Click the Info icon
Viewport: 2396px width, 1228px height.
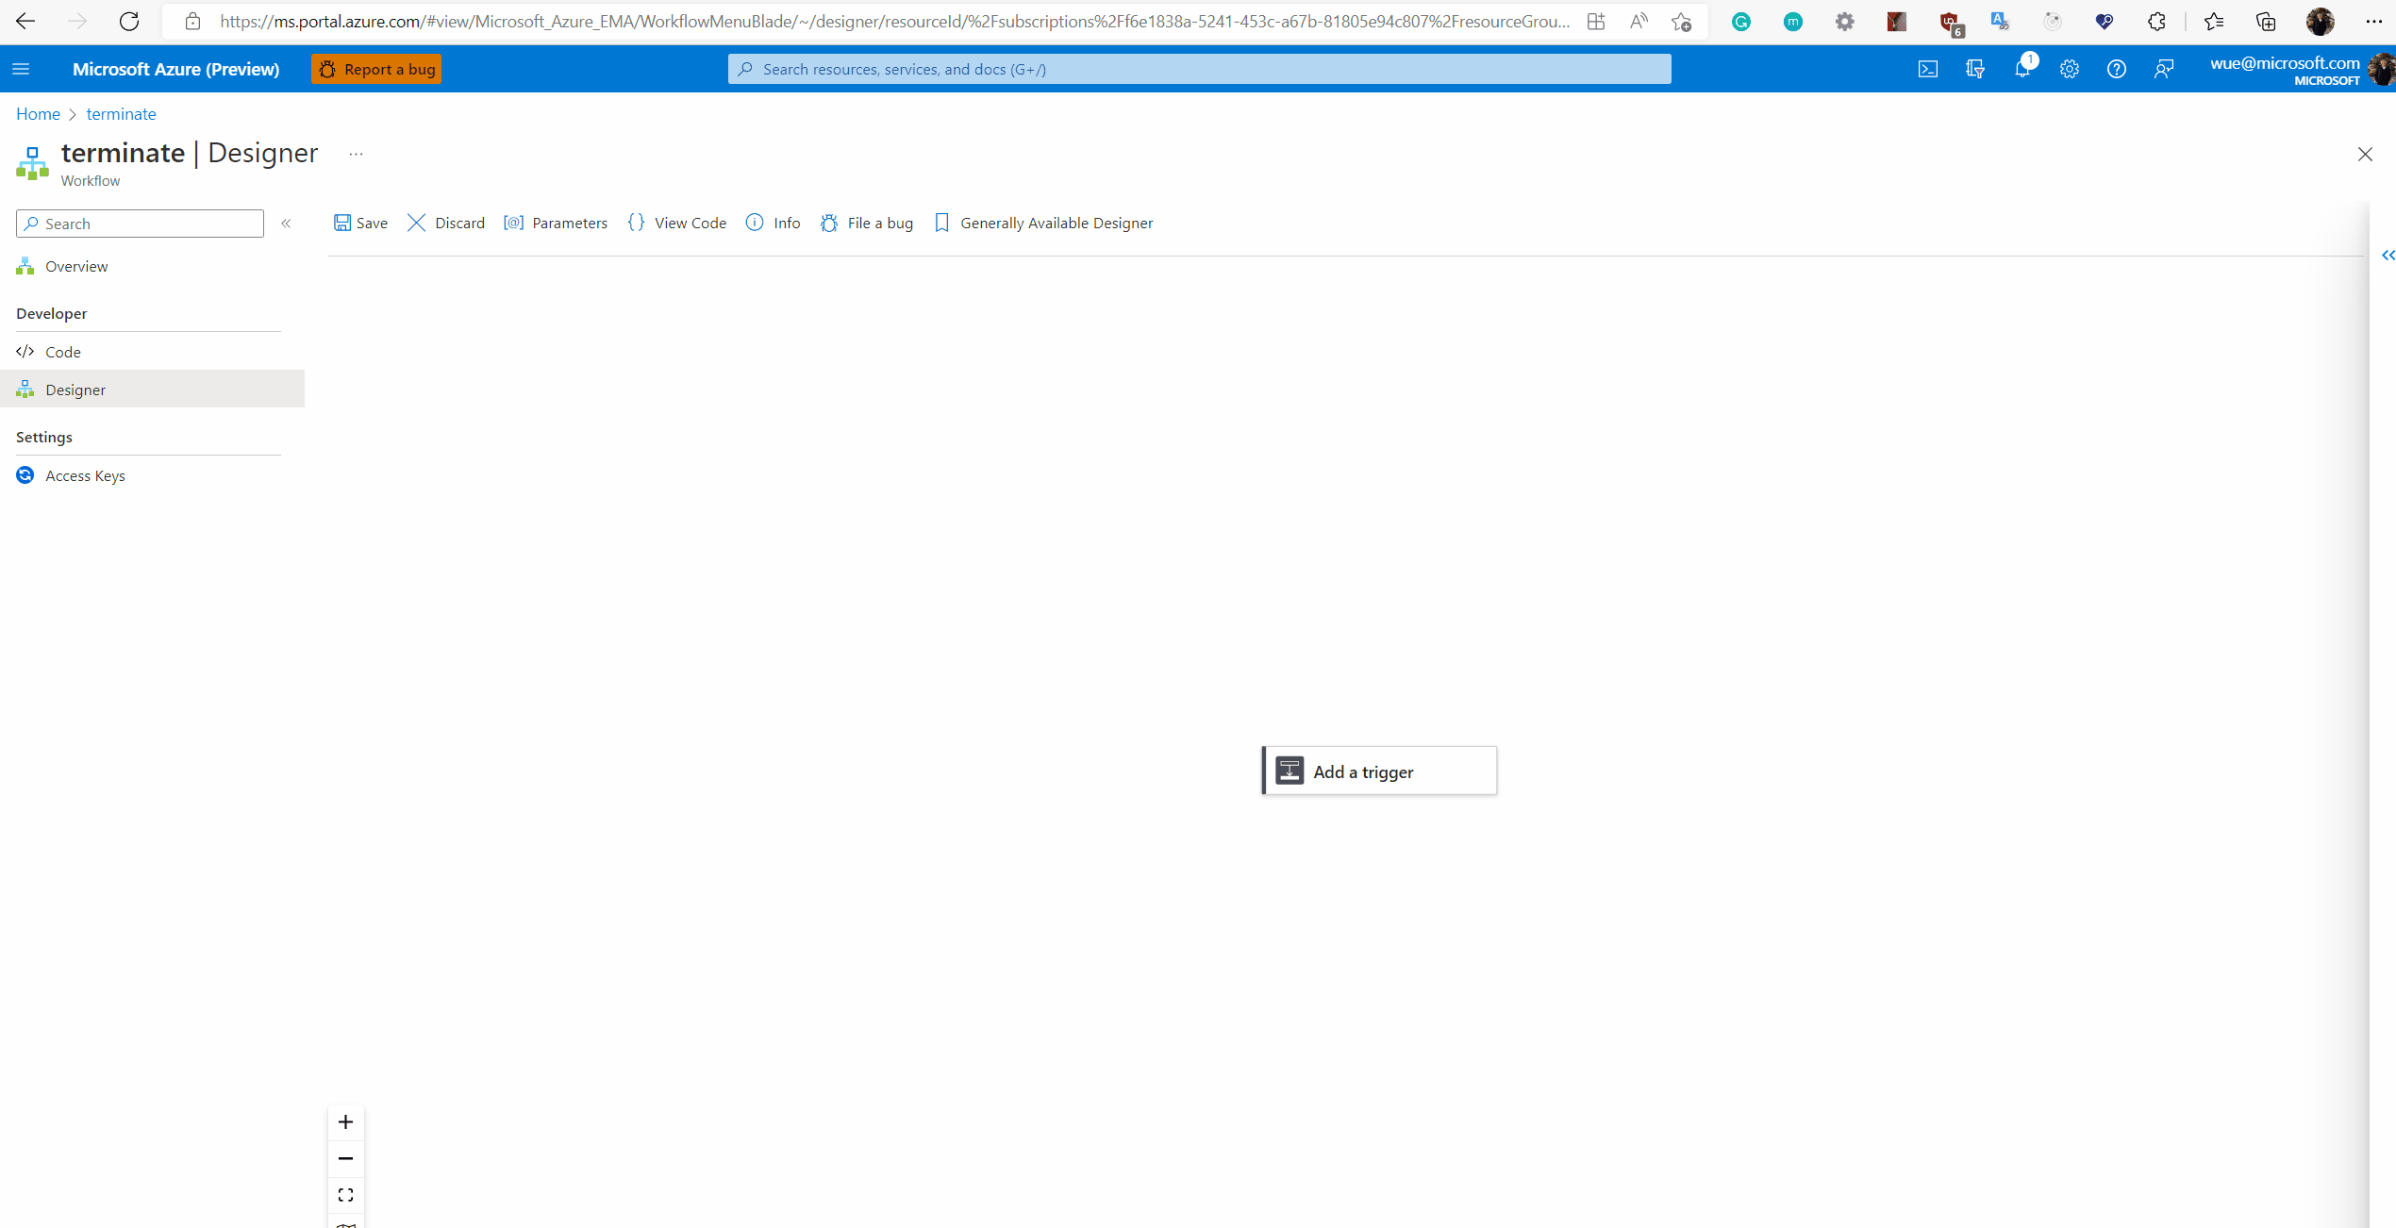(x=773, y=223)
